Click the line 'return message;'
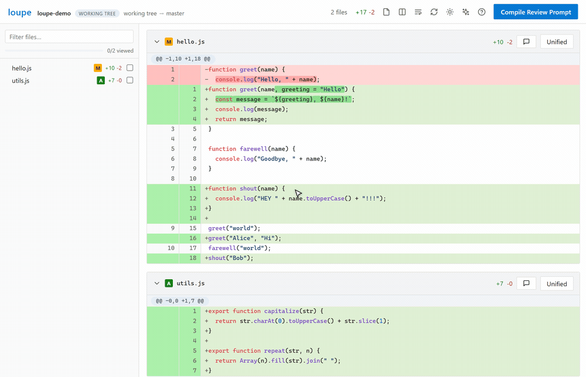 pyautogui.click(x=363, y=119)
